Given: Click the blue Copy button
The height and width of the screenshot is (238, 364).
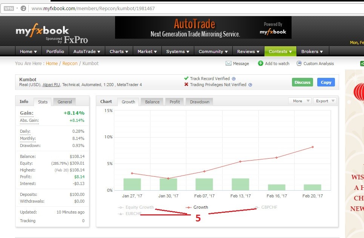Looking at the screenshot, I should coord(326,82).
